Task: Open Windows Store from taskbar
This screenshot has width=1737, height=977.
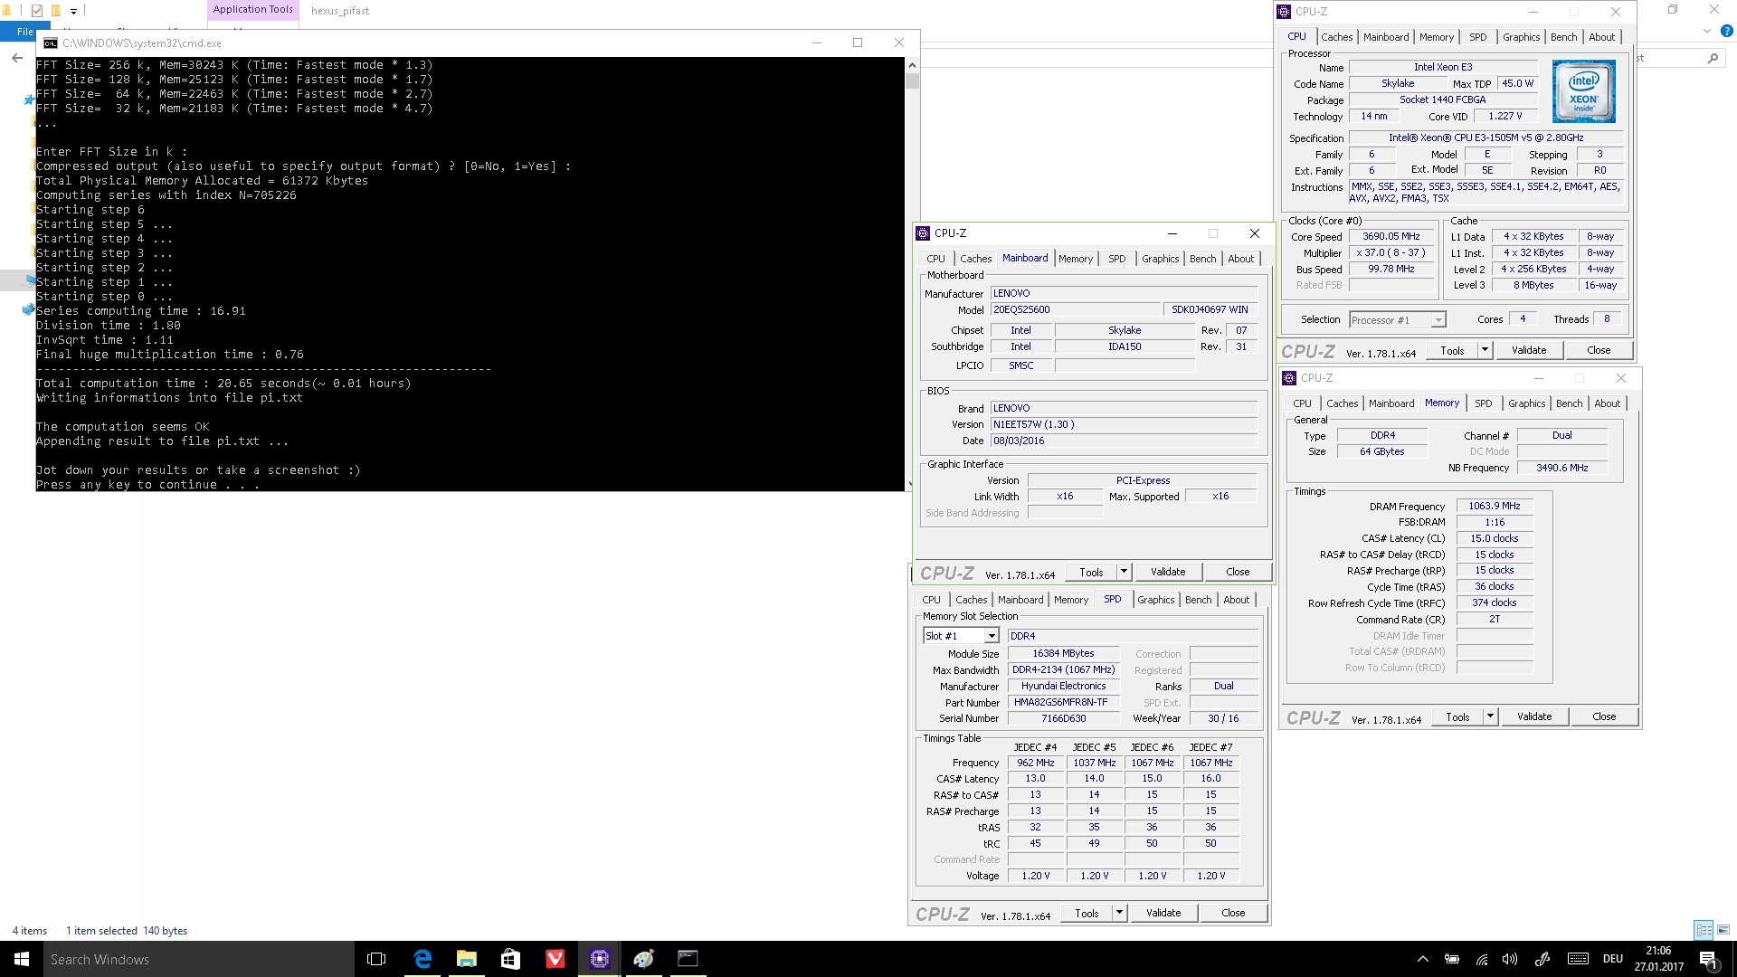Action: (x=511, y=959)
